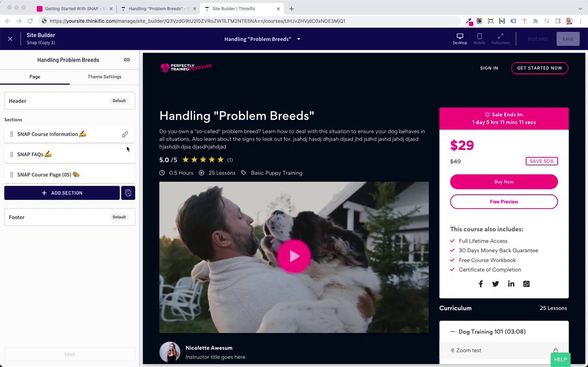Share course on LinkedIn icon

(x=511, y=284)
